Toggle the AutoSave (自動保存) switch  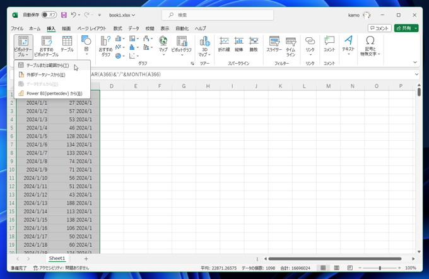(x=49, y=15)
